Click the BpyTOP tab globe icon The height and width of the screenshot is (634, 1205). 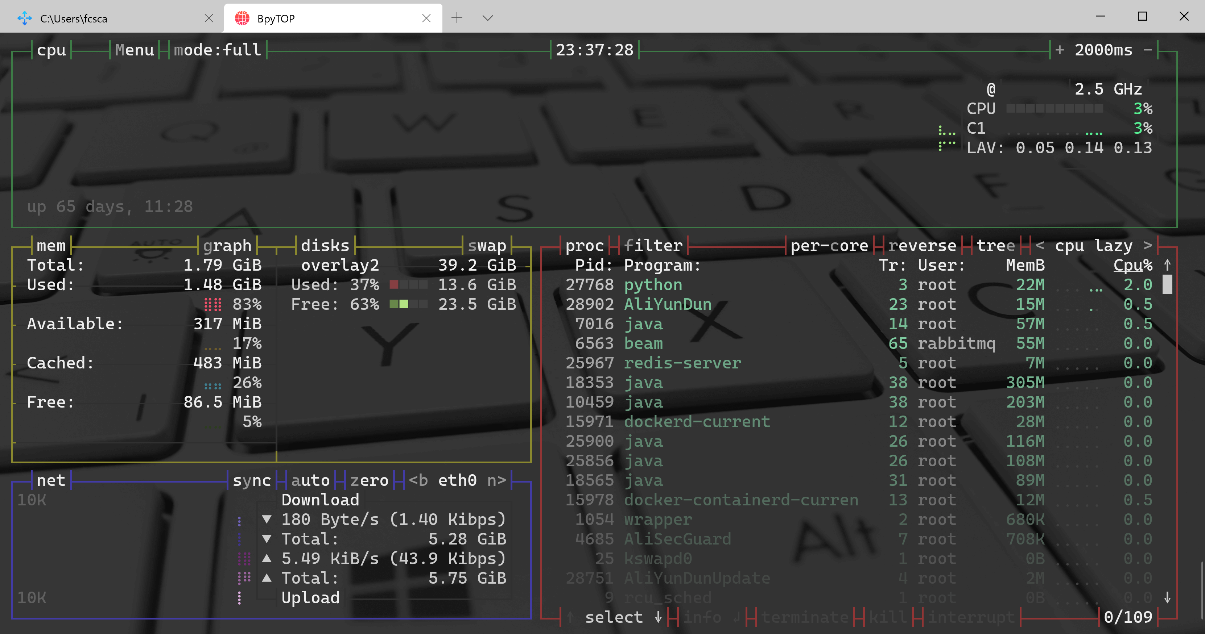click(242, 18)
